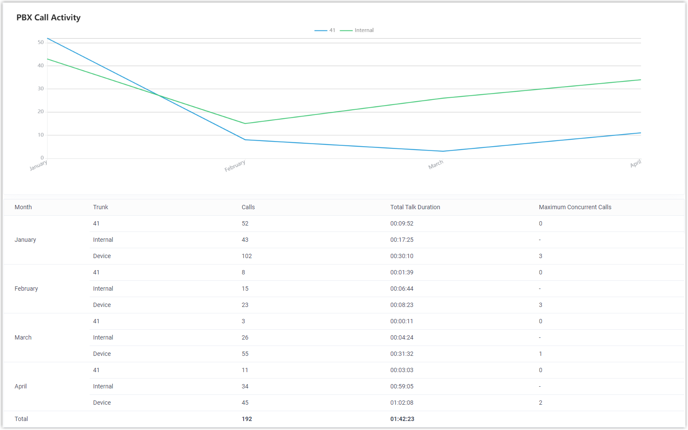Click the January Device calls value 102

pyautogui.click(x=247, y=256)
